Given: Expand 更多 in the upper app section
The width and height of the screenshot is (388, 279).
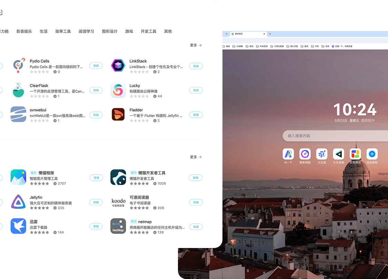Looking at the screenshot, I should 196,45.
